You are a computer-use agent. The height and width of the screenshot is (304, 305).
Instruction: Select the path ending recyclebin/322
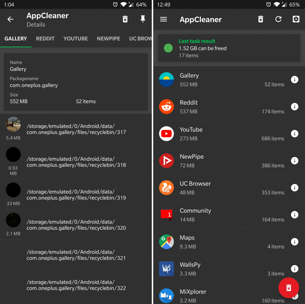(76, 285)
